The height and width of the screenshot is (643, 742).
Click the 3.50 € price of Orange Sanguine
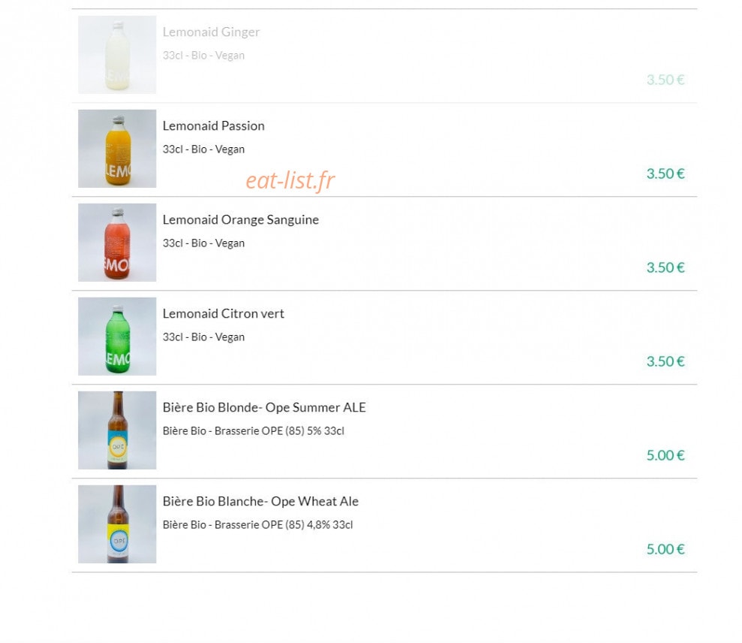tap(665, 267)
